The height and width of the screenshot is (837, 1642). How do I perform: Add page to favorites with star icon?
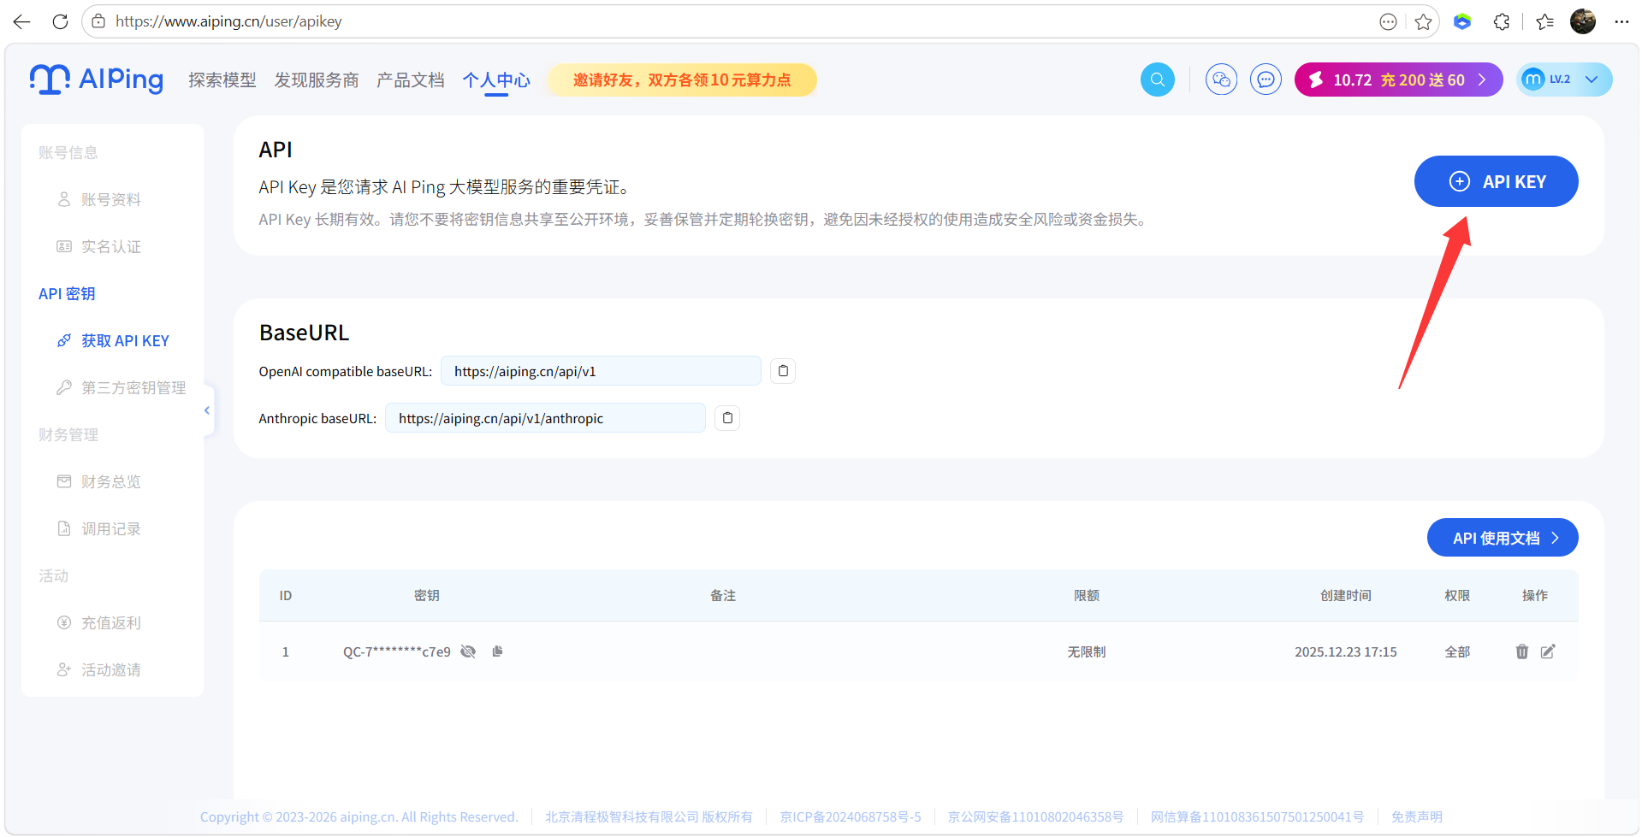1423,21
